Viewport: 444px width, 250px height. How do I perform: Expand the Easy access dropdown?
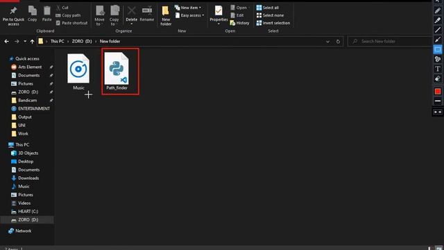point(189,15)
